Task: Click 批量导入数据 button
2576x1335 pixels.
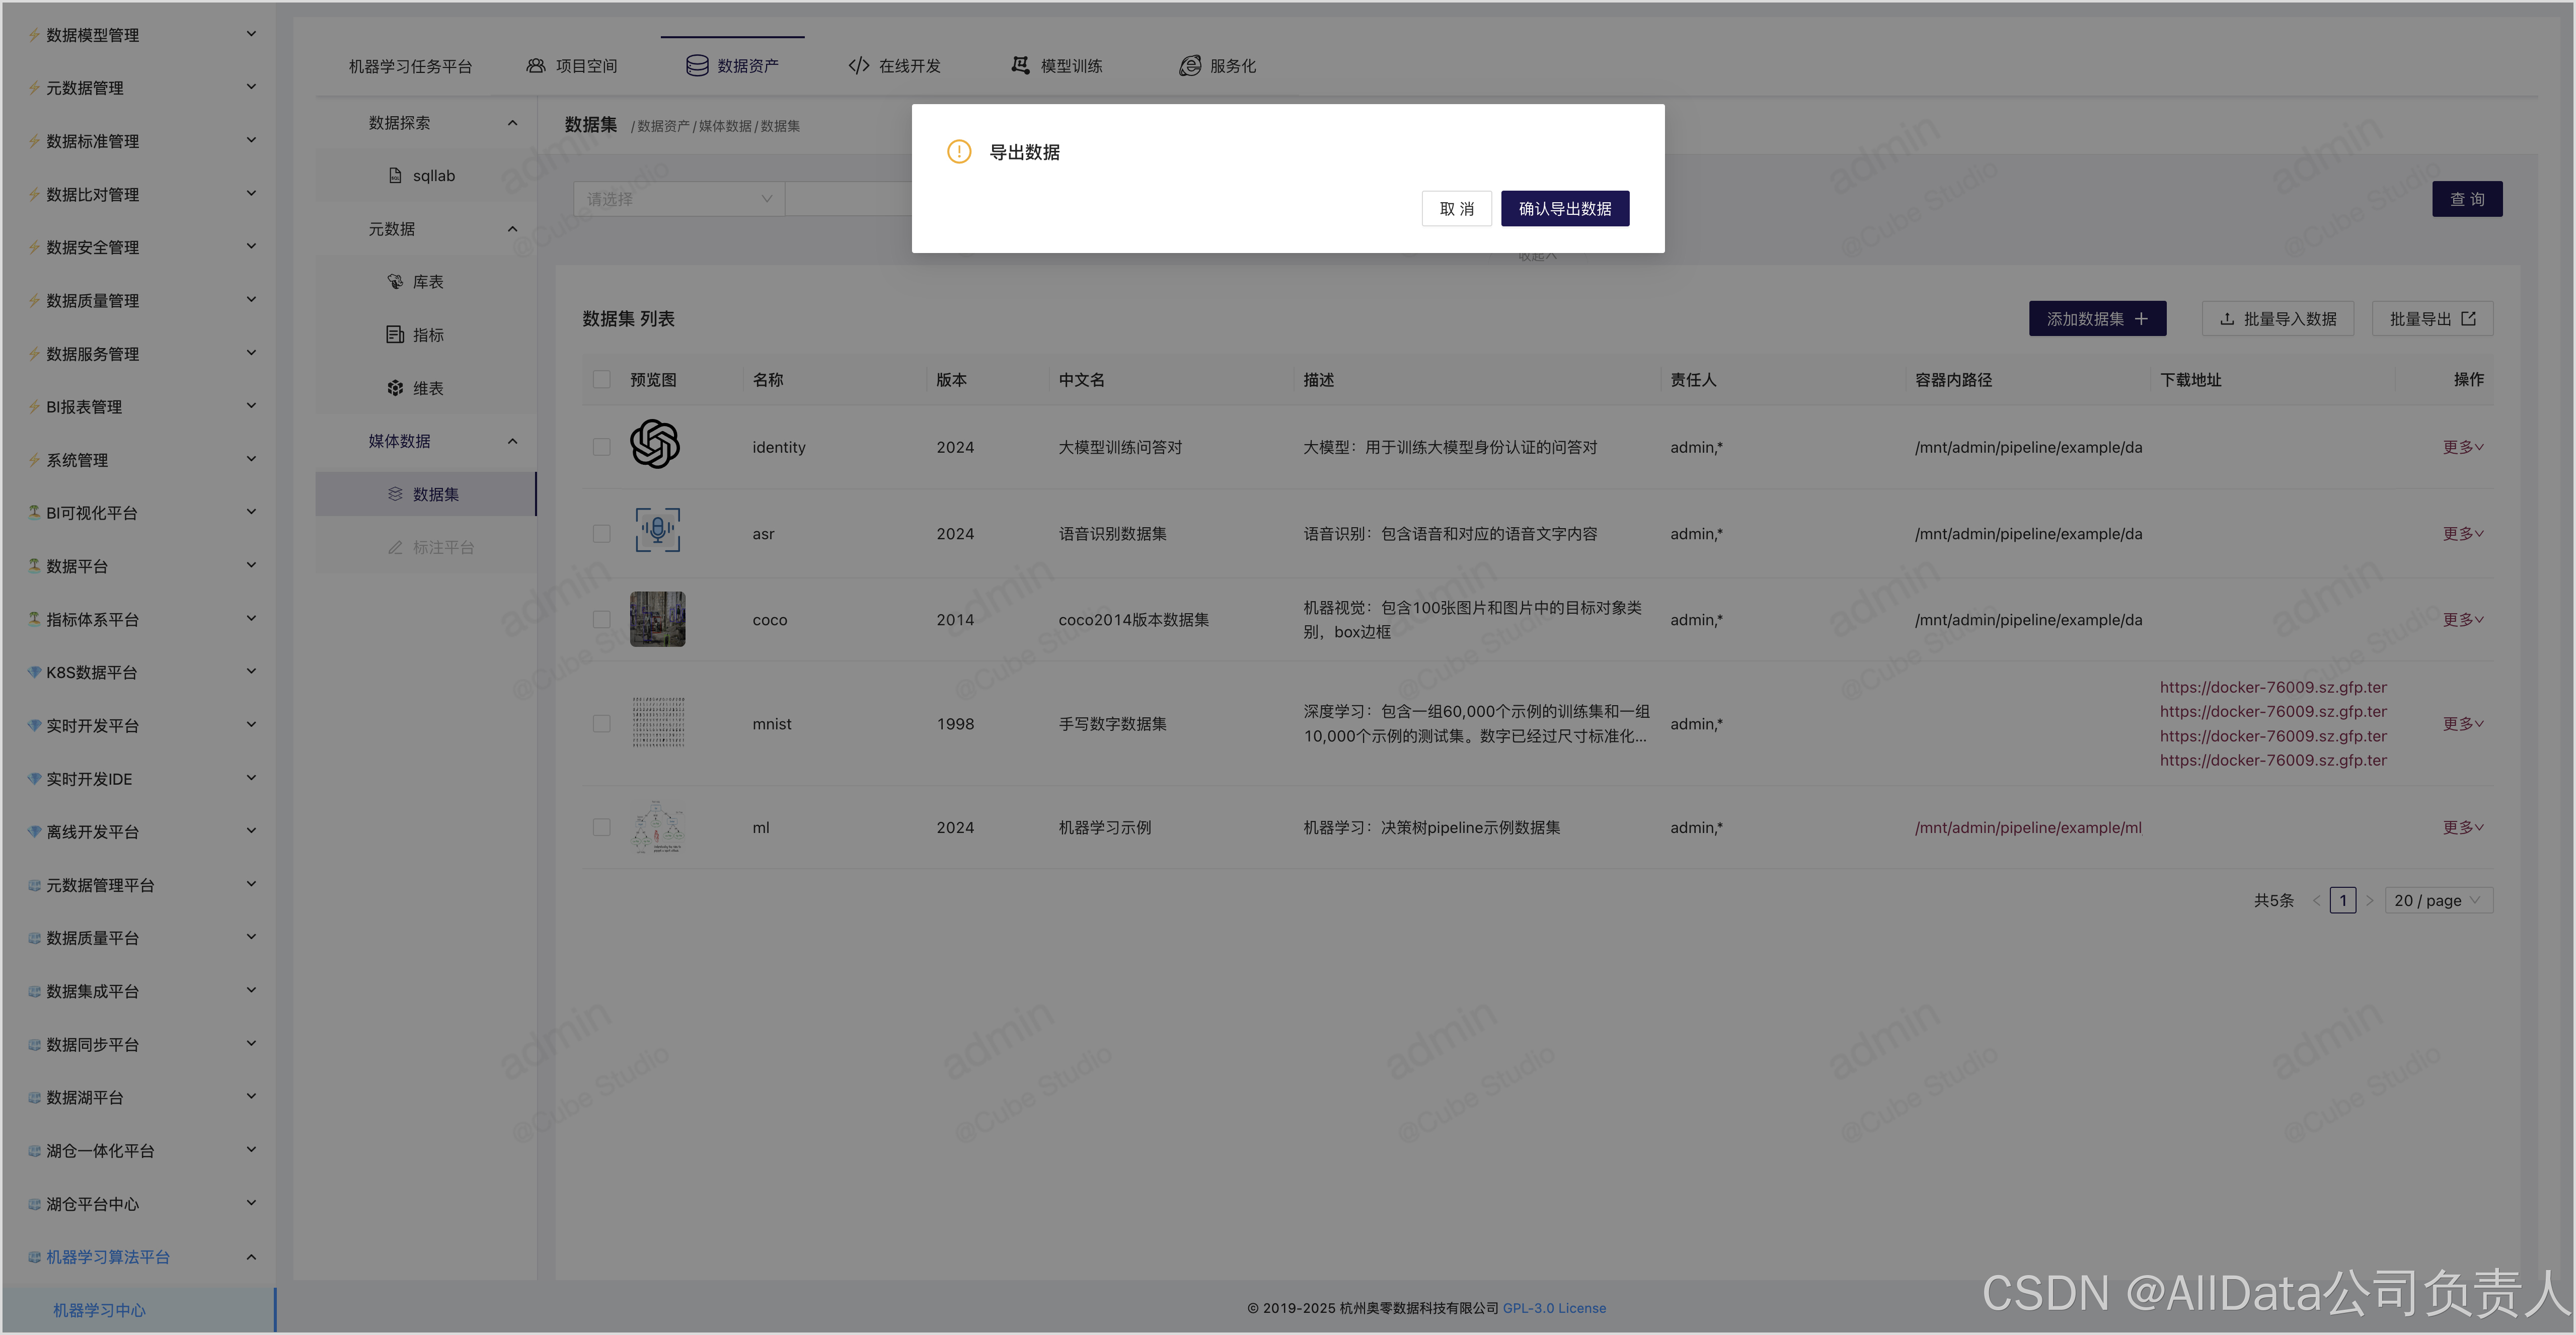Action: [2277, 319]
